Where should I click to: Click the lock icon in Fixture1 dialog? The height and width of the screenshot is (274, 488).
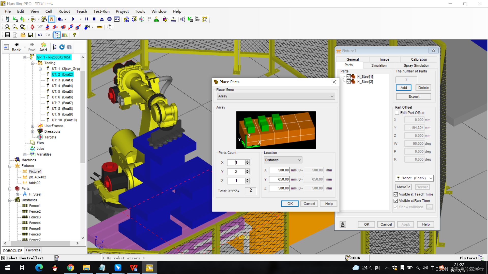click(343, 224)
